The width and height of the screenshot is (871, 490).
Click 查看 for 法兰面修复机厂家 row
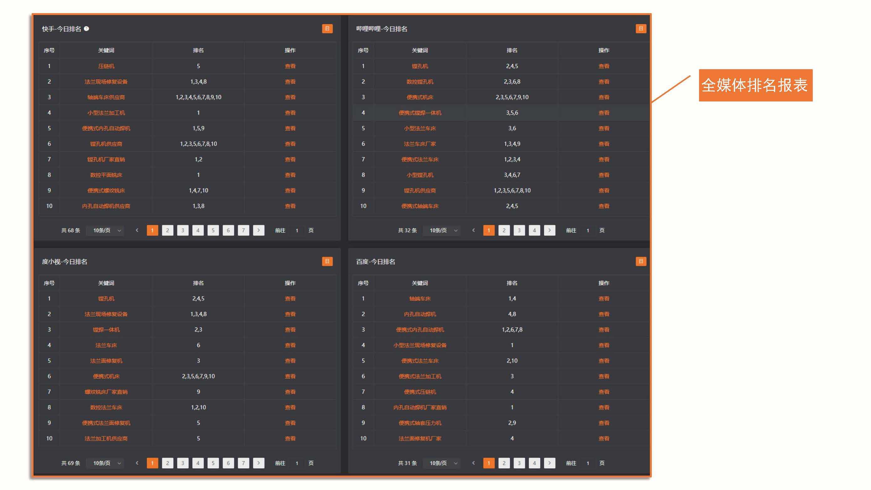coord(604,439)
